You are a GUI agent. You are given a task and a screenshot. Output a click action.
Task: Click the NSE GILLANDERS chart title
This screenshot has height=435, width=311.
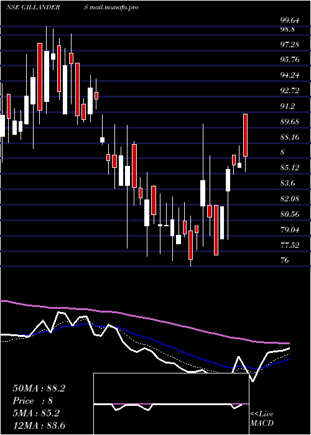47,7
